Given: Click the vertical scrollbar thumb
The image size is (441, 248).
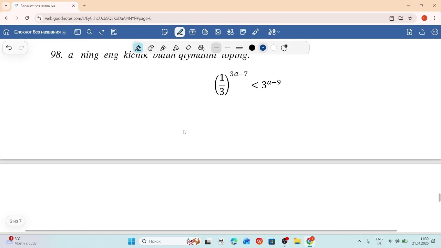Looking at the screenshot, I should [439, 198].
